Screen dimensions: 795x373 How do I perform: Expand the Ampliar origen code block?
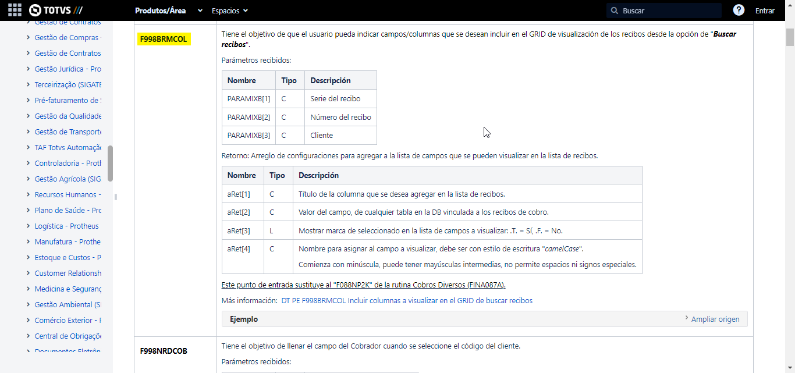pyautogui.click(x=712, y=319)
